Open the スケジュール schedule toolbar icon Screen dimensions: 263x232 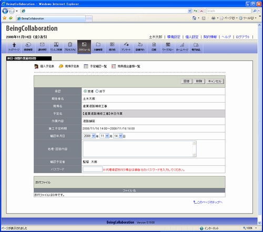tap(84, 47)
